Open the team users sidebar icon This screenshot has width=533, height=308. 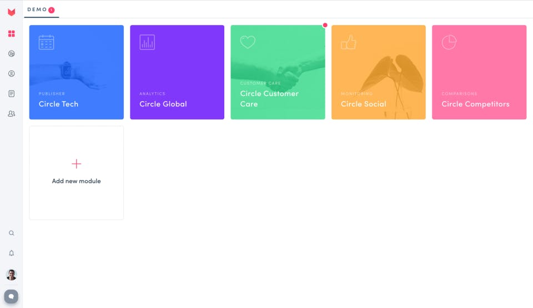click(x=11, y=114)
